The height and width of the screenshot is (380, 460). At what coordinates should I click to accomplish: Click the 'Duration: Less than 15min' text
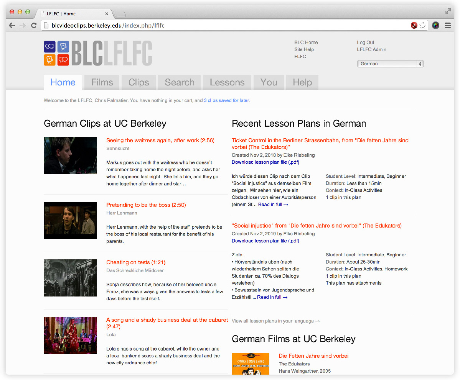pyautogui.click(x=353, y=183)
